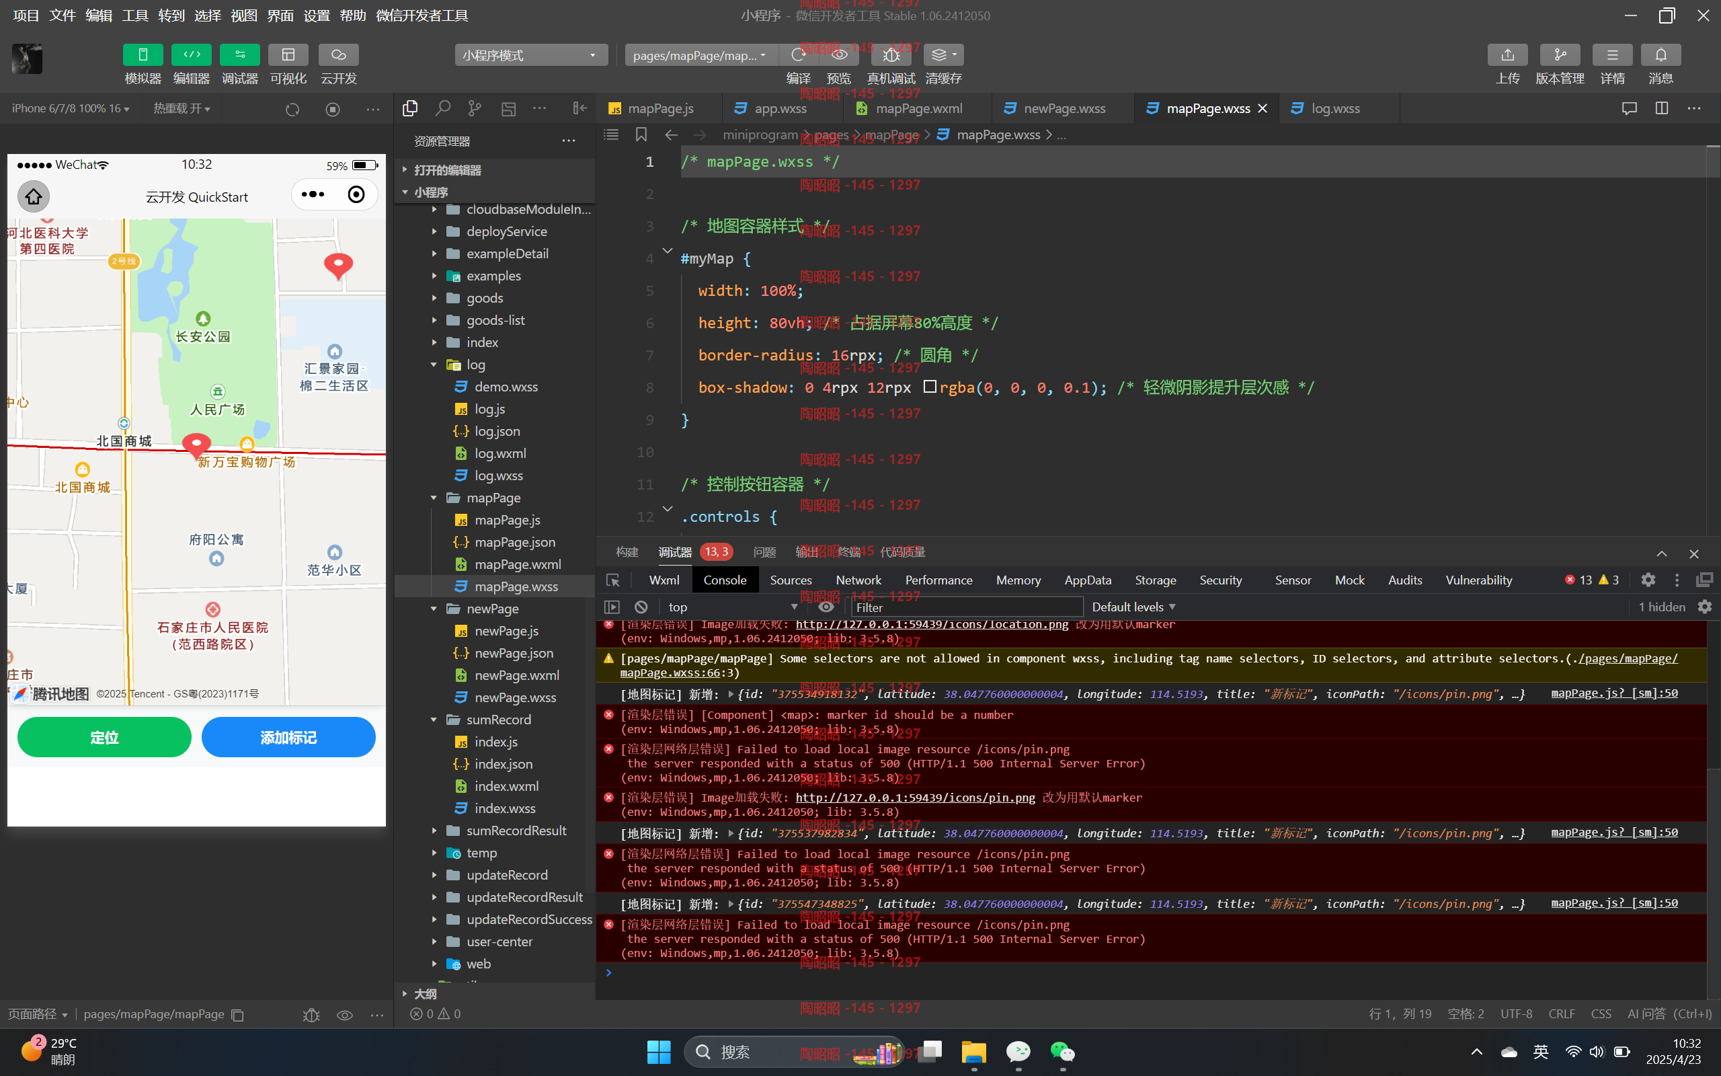This screenshot has height=1076, width=1721.
Task: Toggle the 调试器 debugger panel button
Action: tap(239, 54)
